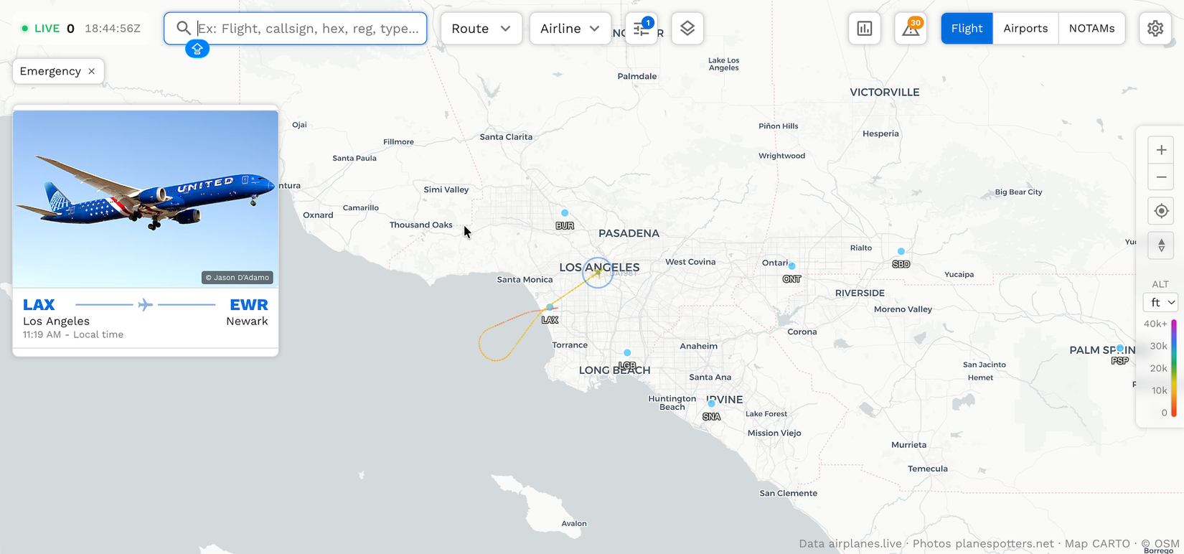Open the Airline dropdown

click(570, 29)
